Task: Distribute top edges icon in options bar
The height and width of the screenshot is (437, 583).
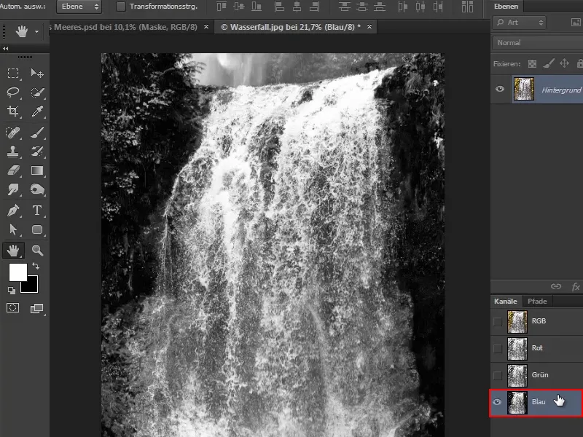Action: tap(344, 7)
